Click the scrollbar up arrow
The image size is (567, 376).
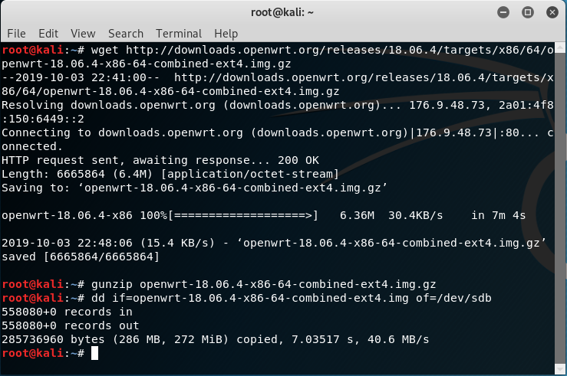coord(560,47)
